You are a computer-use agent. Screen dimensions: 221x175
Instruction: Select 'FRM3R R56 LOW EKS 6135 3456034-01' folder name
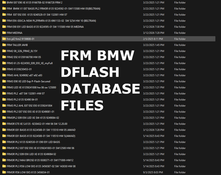pyautogui.click(x=28, y=172)
